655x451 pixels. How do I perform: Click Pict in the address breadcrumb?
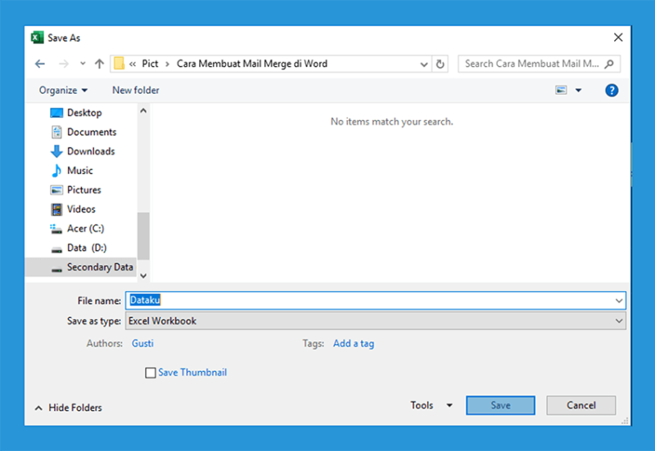pyautogui.click(x=150, y=64)
